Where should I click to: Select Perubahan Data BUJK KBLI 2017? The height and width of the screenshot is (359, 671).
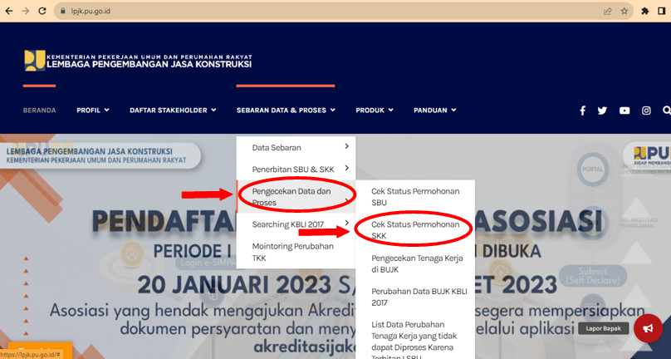click(x=415, y=297)
